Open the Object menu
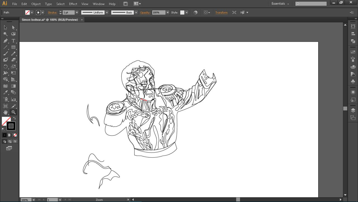Viewport: 358px width, 202px height. (36, 4)
